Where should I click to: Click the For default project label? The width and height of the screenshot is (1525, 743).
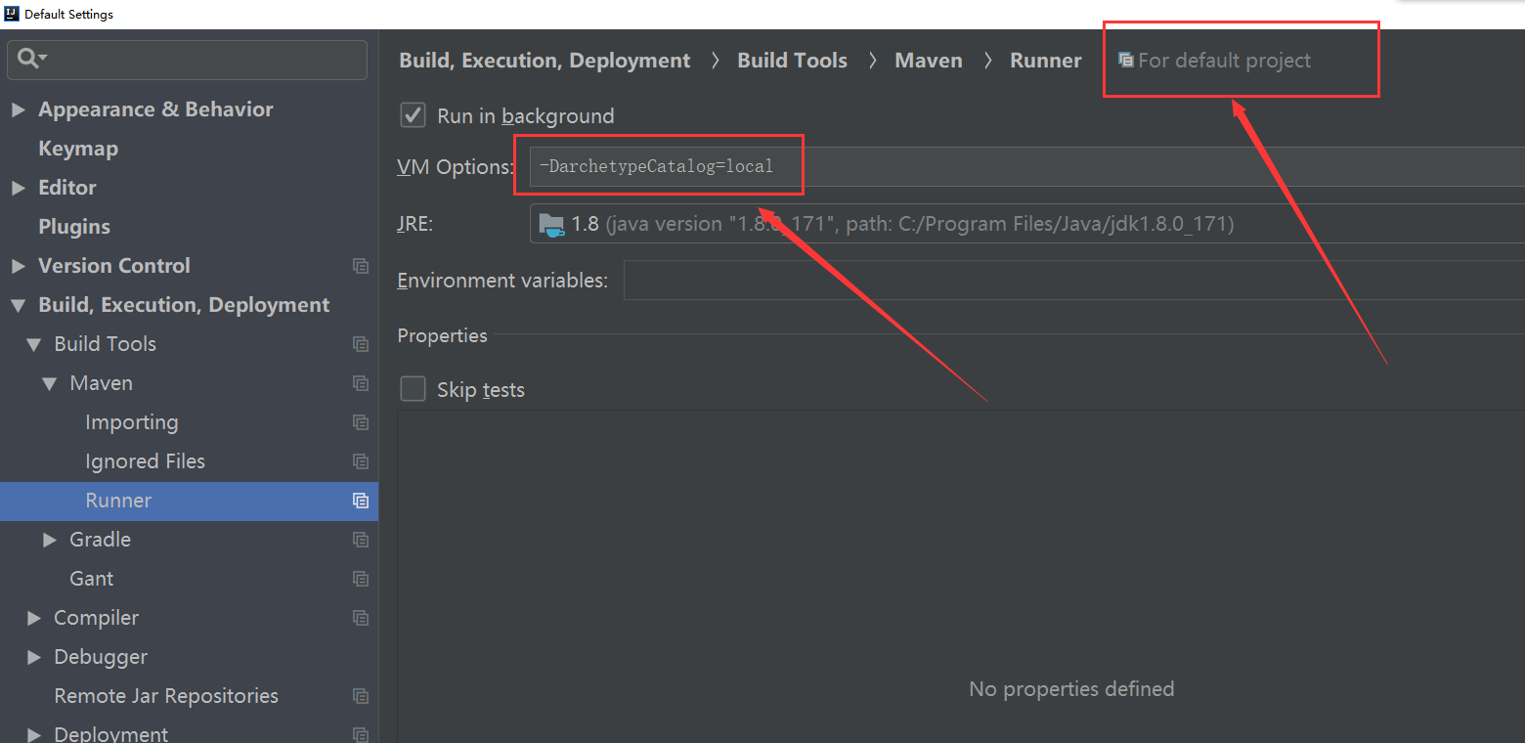[1225, 61]
